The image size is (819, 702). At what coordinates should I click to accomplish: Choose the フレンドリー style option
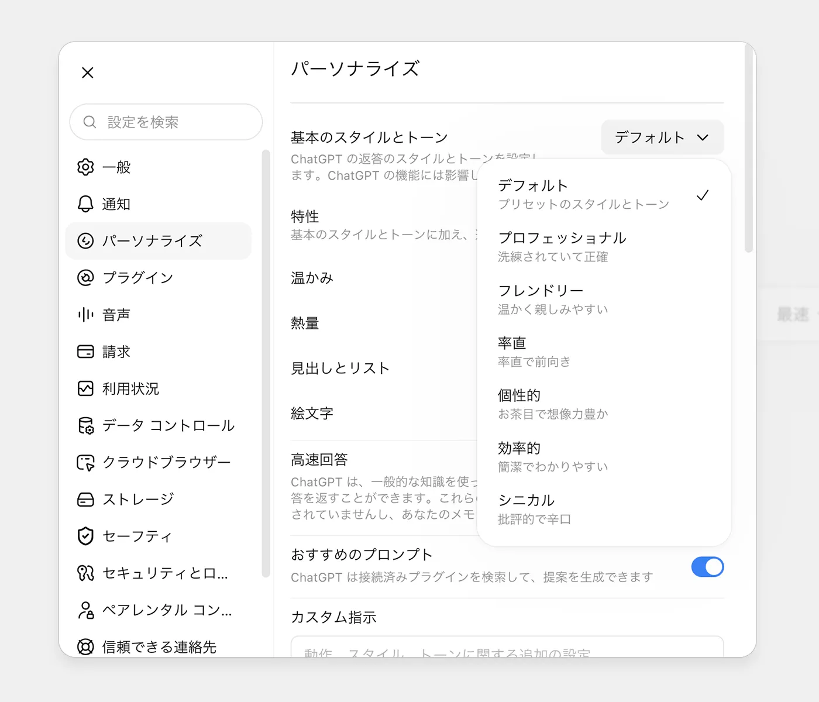tap(604, 299)
